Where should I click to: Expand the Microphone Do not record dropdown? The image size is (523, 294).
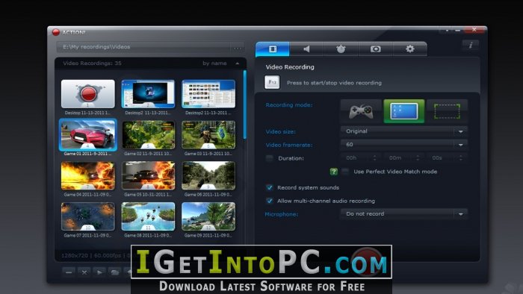(x=404, y=213)
